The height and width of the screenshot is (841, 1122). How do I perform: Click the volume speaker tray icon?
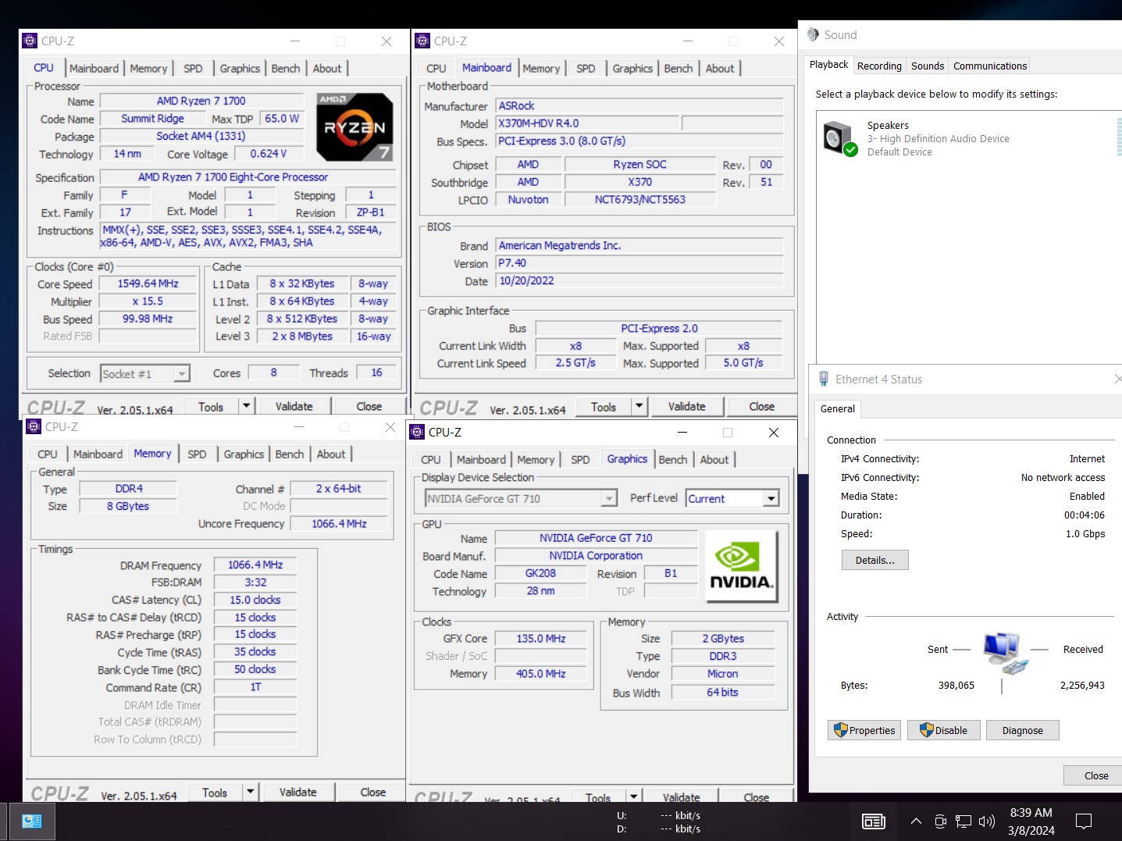tap(986, 821)
